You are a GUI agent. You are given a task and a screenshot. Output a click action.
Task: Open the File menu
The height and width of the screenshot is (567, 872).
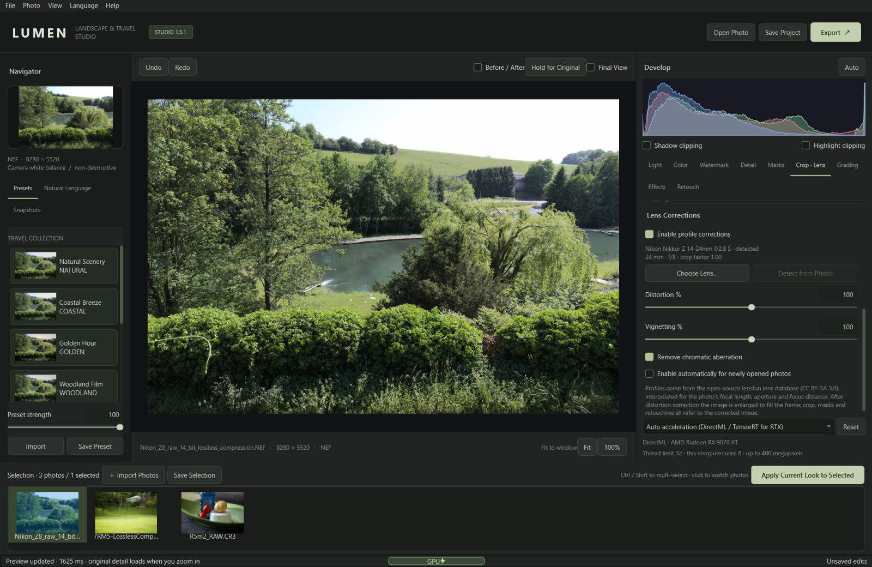tap(10, 5)
